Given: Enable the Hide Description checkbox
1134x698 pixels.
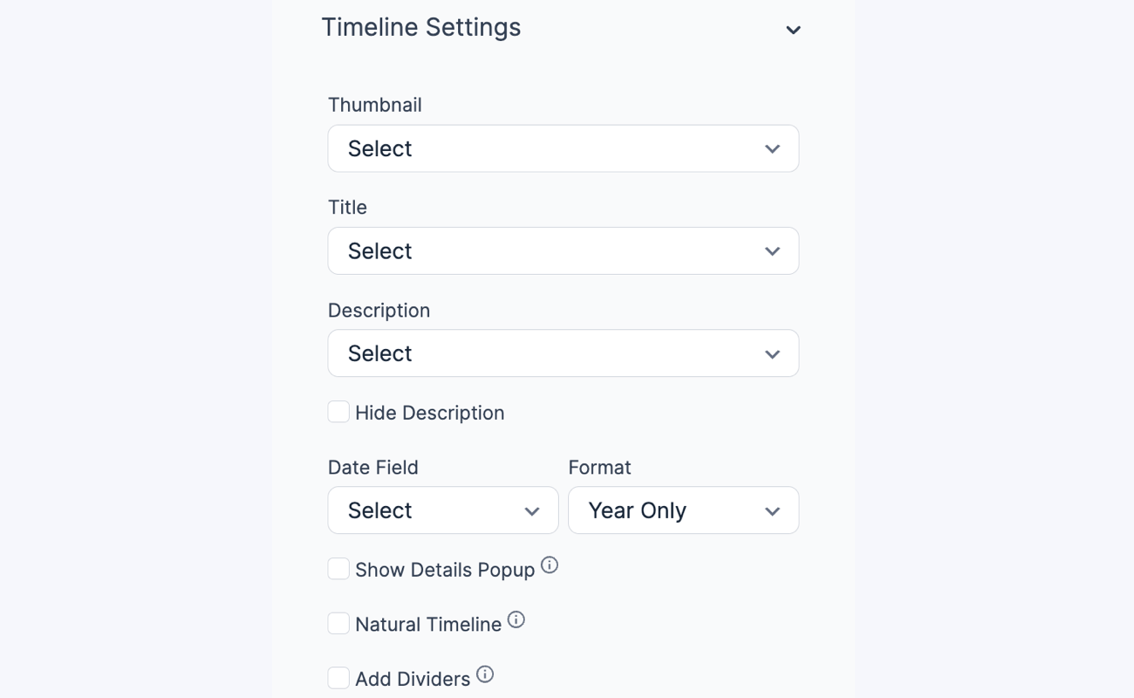Looking at the screenshot, I should pyautogui.click(x=338, y=411).
